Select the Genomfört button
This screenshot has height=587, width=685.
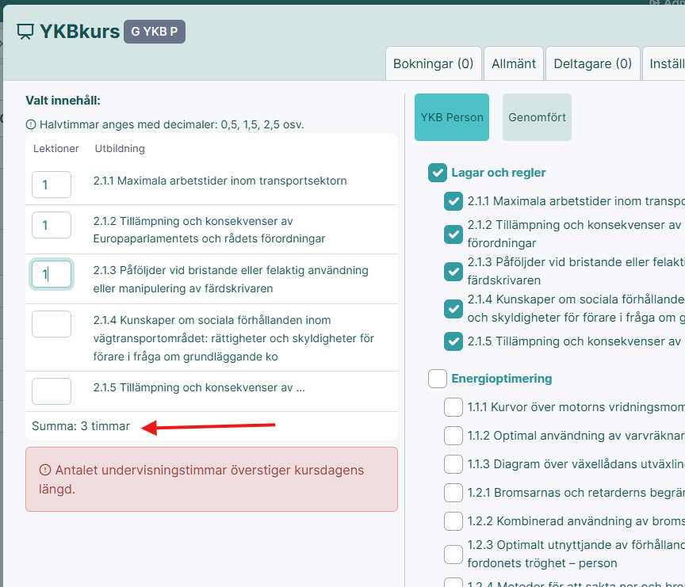point(537,117)
